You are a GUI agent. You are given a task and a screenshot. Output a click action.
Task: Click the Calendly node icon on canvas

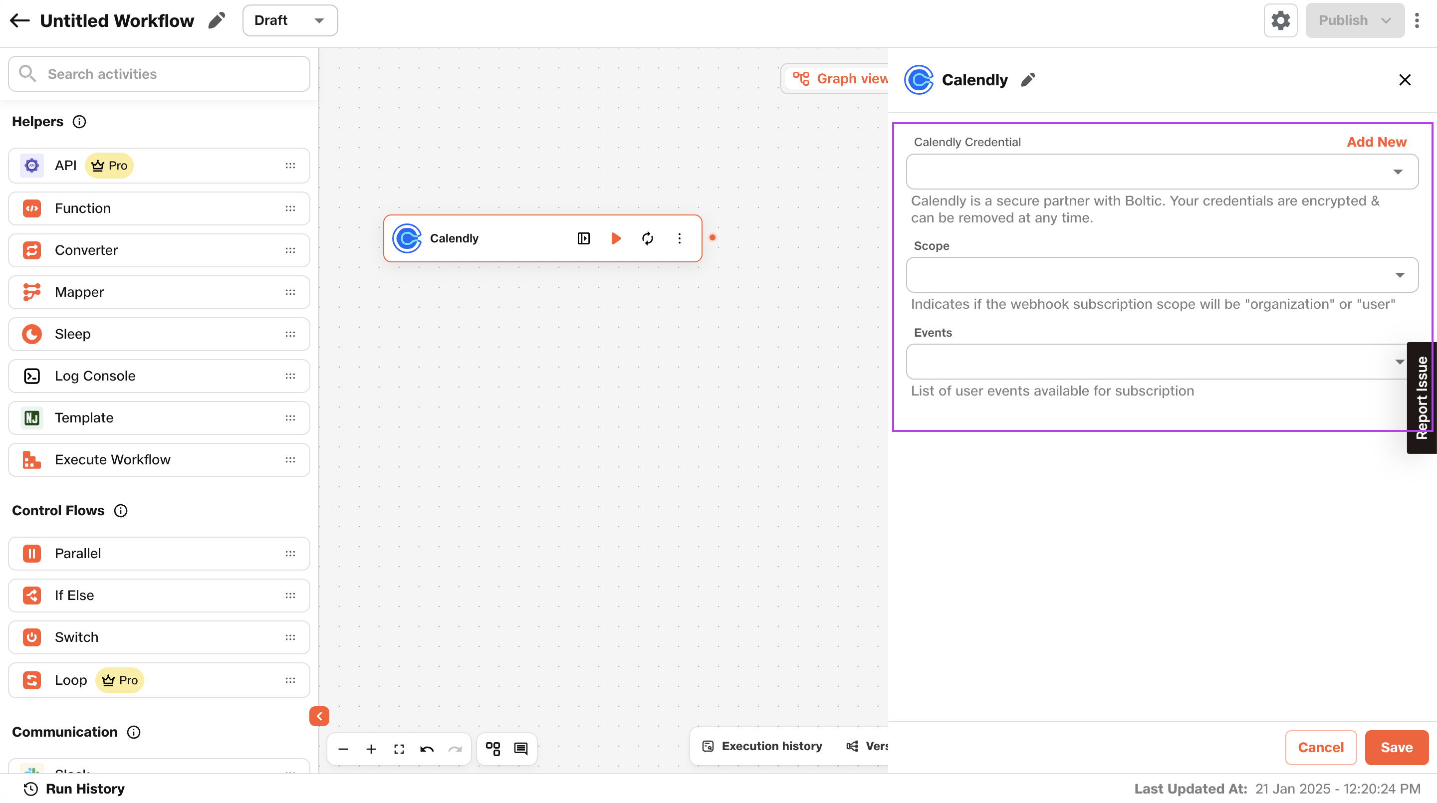[x=407, y=238]
